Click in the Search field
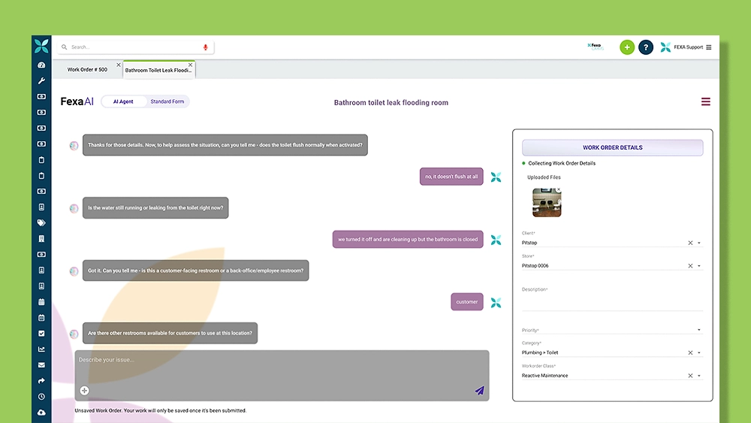 click(x=135, y=47)
